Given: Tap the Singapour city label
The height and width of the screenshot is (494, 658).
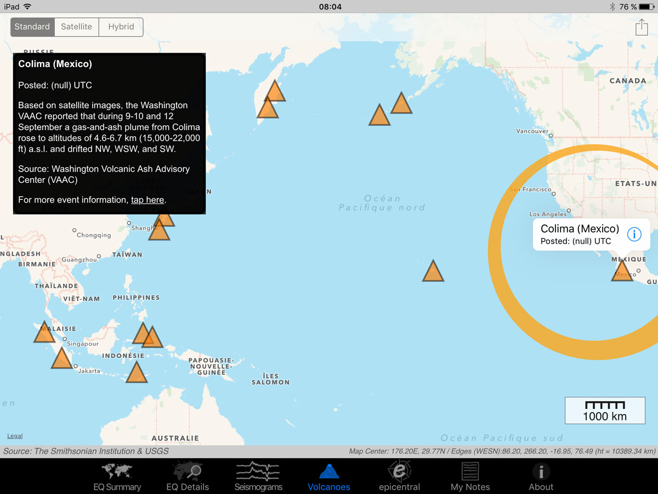Looking at the screenshot, I should (83, 344).
